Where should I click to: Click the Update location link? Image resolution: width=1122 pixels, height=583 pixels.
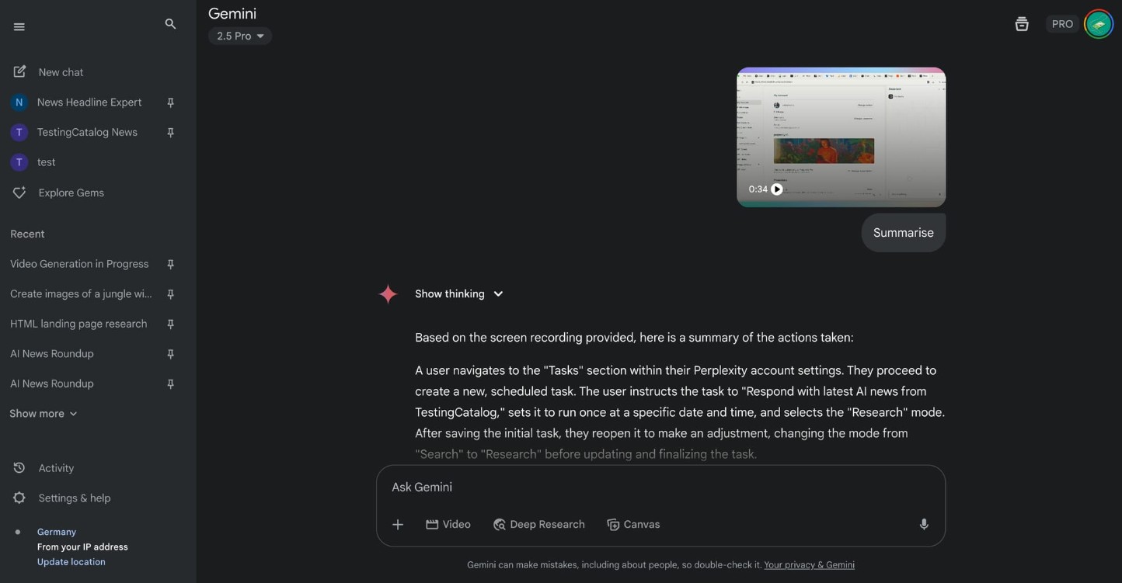[71, 562]
